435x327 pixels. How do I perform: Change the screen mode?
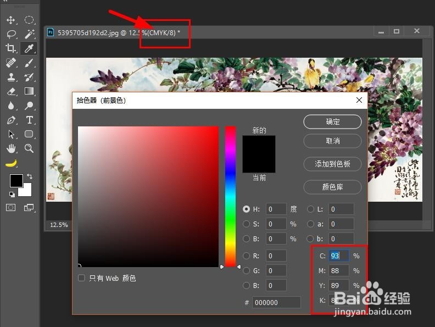(x=29, y=207)
